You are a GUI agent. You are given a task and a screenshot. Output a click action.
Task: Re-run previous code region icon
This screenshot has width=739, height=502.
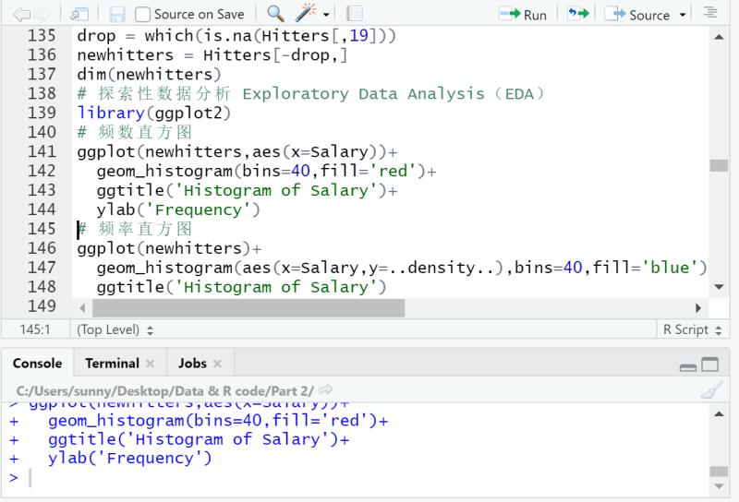[578, 14]
